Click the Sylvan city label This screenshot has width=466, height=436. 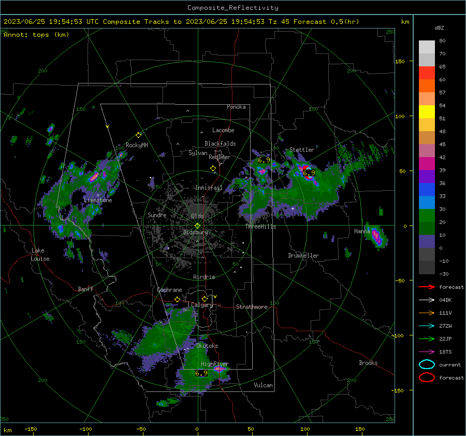click(198, 153)
